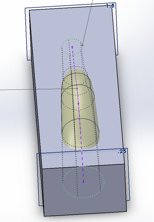The image size is (154, 222).
Task: Select the asterisk midpoint marker on centerline
Action: [78, 104]
